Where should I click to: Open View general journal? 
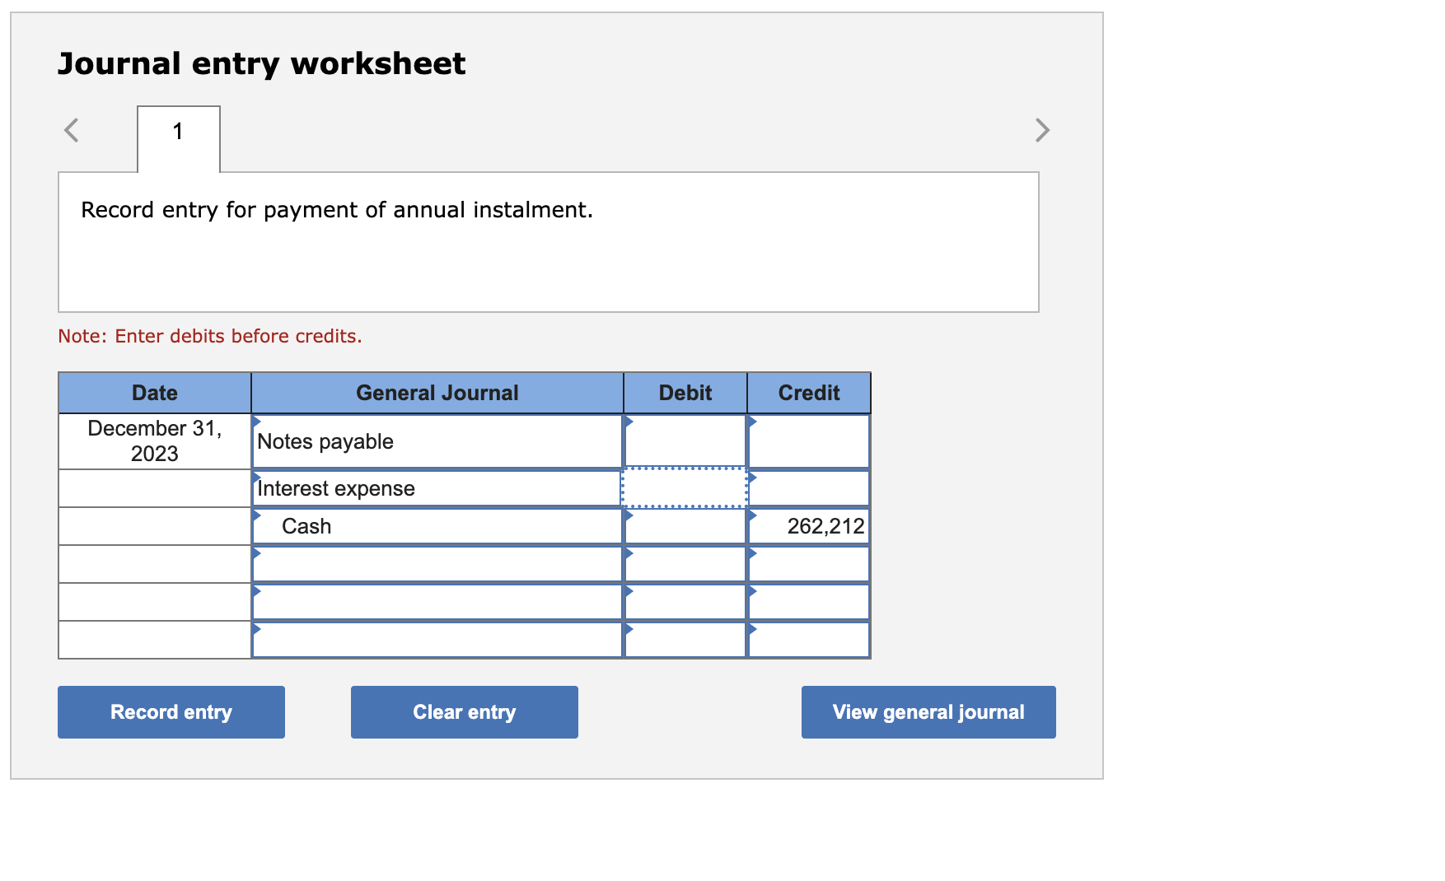928,712
